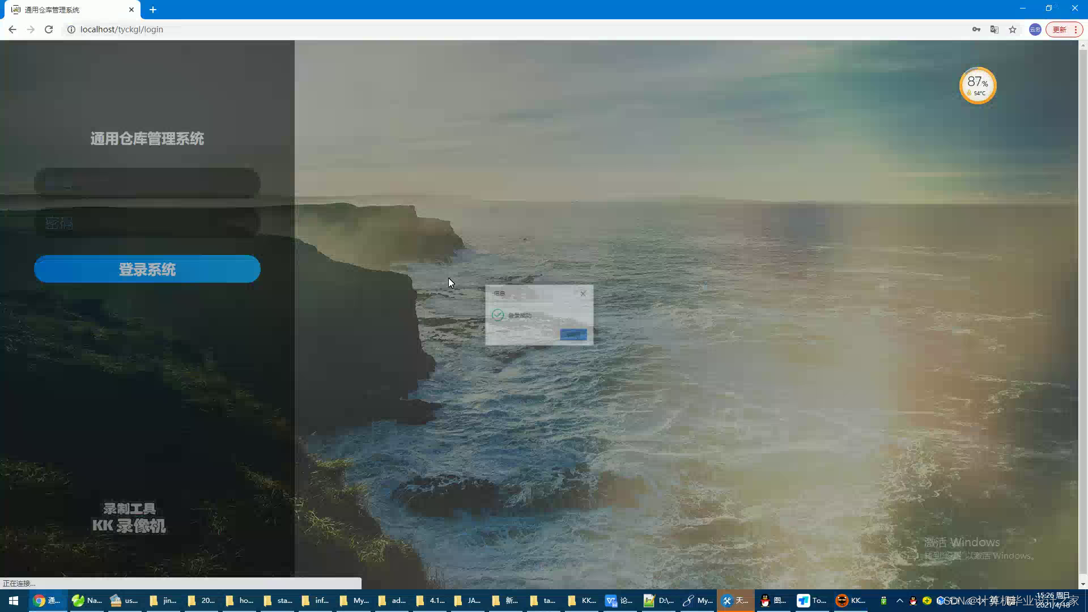
Task: Show hidden system tray icons
Action: [x=899, y=601]
